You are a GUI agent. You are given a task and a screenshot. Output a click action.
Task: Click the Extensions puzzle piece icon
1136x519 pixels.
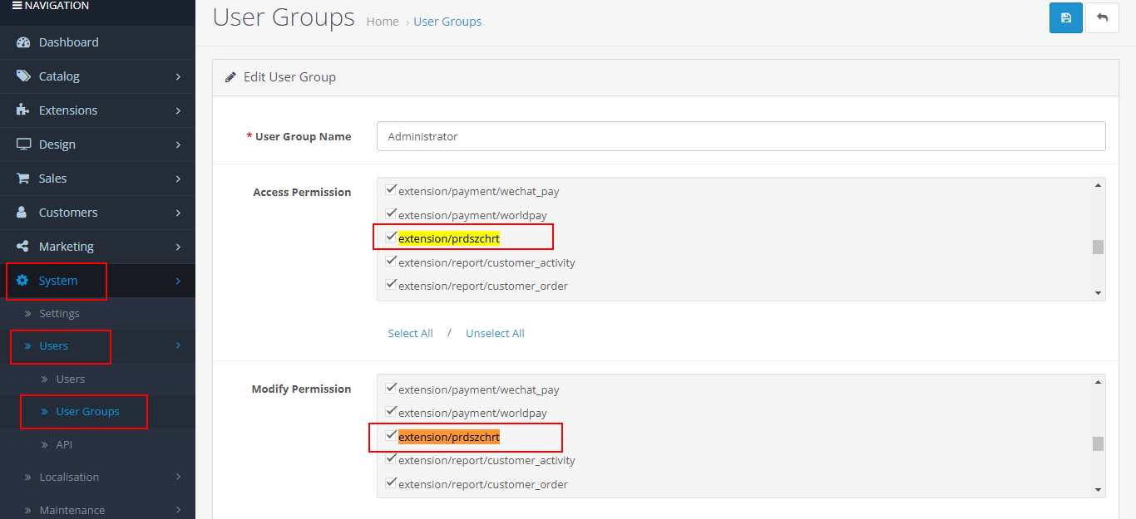[x=23, y=110]
